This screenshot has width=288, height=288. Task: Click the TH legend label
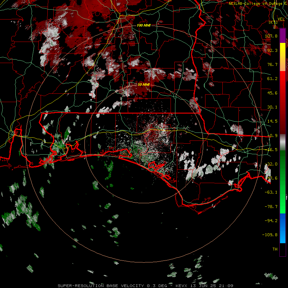pyautogui.click(x=275, y=249)
